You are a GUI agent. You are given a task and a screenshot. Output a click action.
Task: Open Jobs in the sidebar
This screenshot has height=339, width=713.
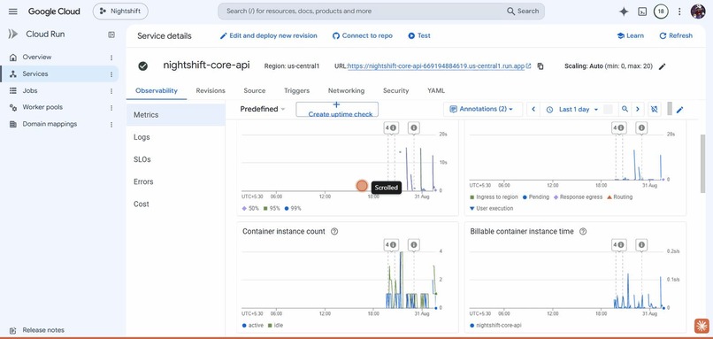coord(30,90)
